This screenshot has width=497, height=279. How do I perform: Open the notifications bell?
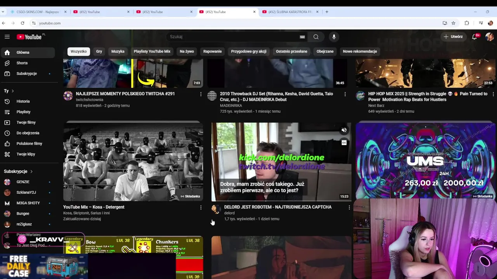pos(474,36)
